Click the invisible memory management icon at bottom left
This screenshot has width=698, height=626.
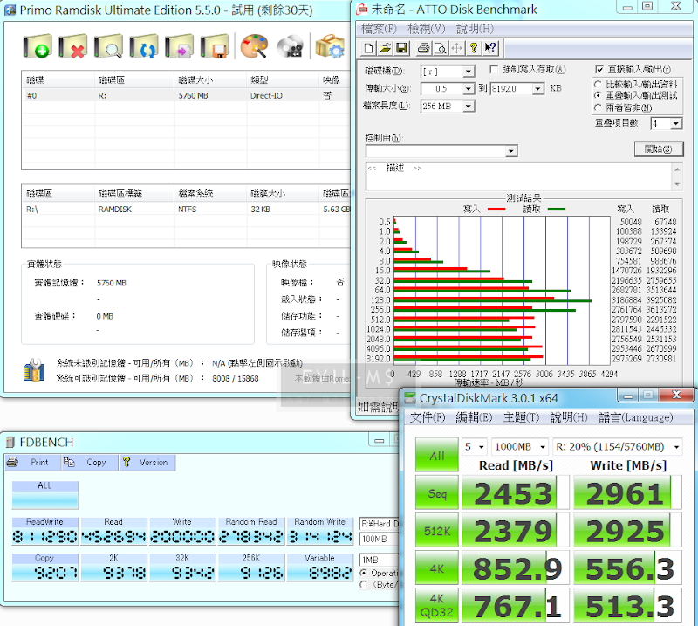[34, 370]
